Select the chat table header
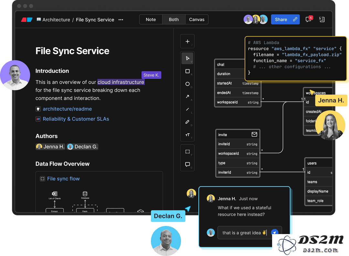Image resolution: width=349 pixels, height=256 pixels. click(x=230, y=65)
